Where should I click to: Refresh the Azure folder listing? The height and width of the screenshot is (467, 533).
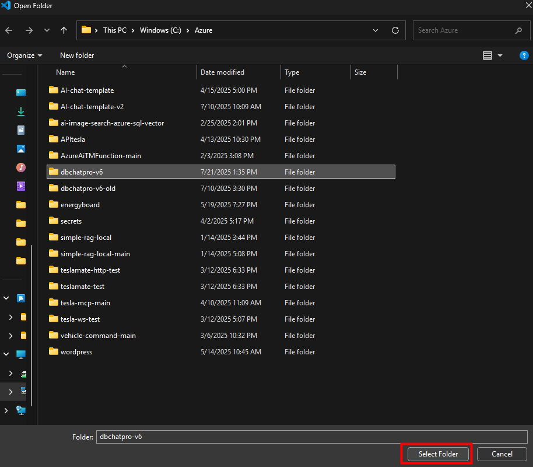[395, 30]
